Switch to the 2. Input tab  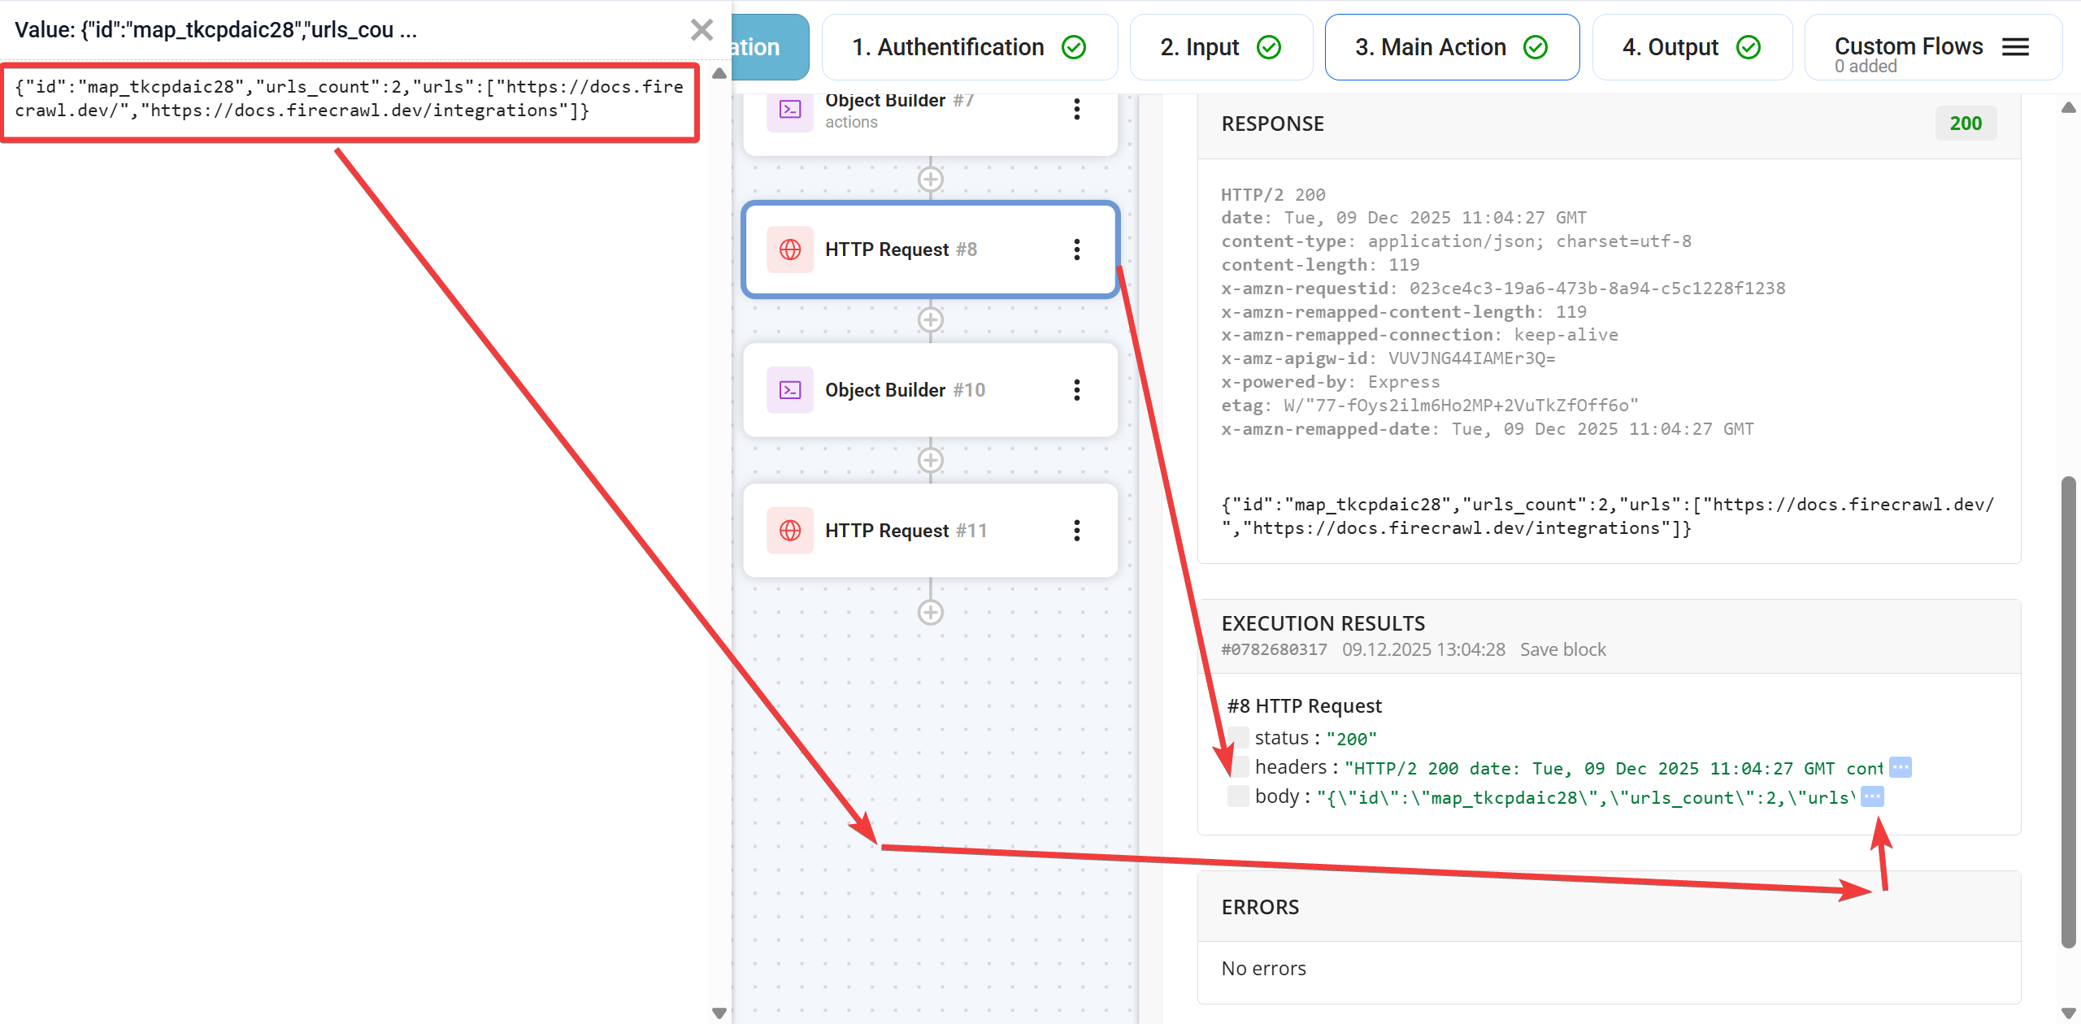click(x=1219, y=47)
